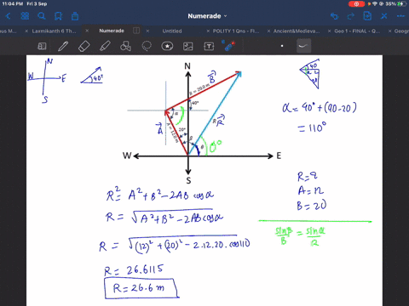Select the Shapes tool
This screenshot has width=409, height=306.
point(125,46)
